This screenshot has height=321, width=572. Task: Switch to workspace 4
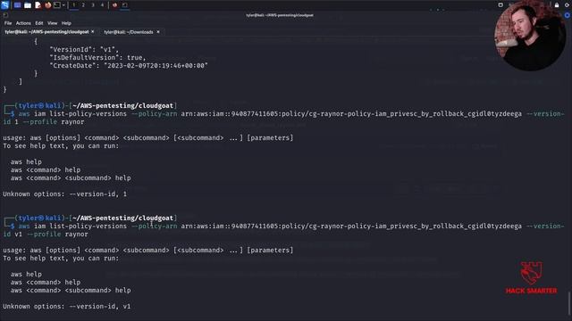(102, 5)
